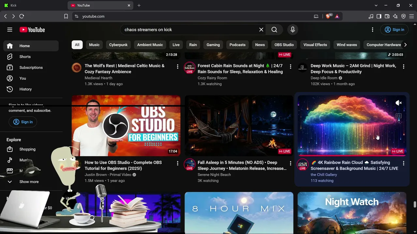The image size is (417, 234).
Task: Open Serene Night Beach live avatar
Action: pyautogui.click(x=190, y=164)
